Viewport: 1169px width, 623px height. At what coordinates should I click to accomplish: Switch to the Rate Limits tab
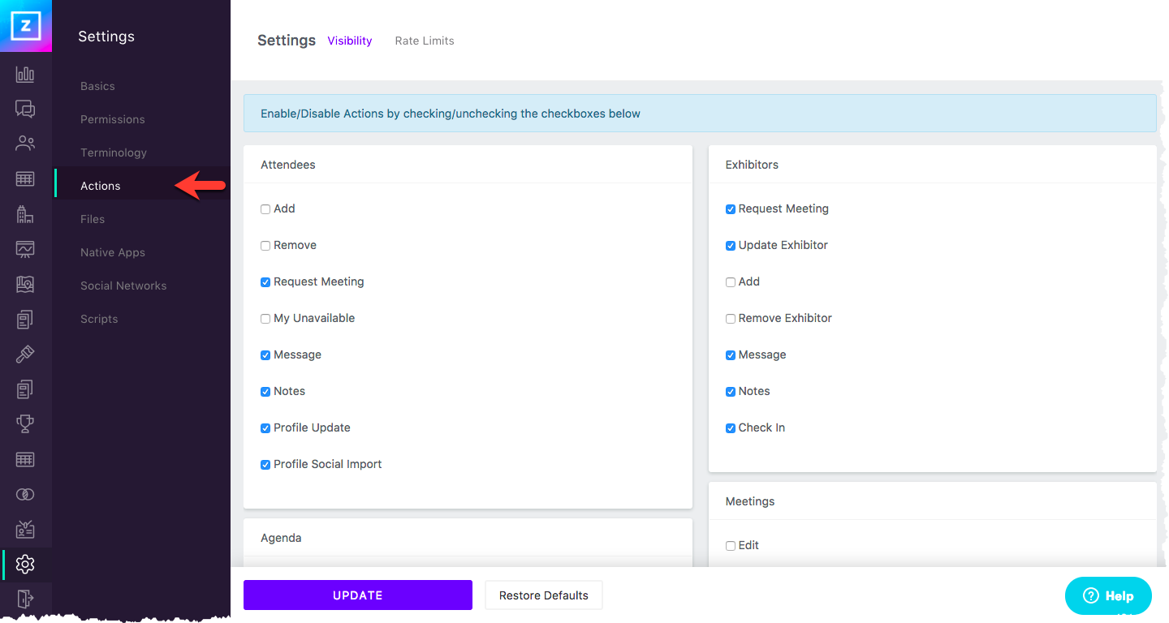click(425, 41)
